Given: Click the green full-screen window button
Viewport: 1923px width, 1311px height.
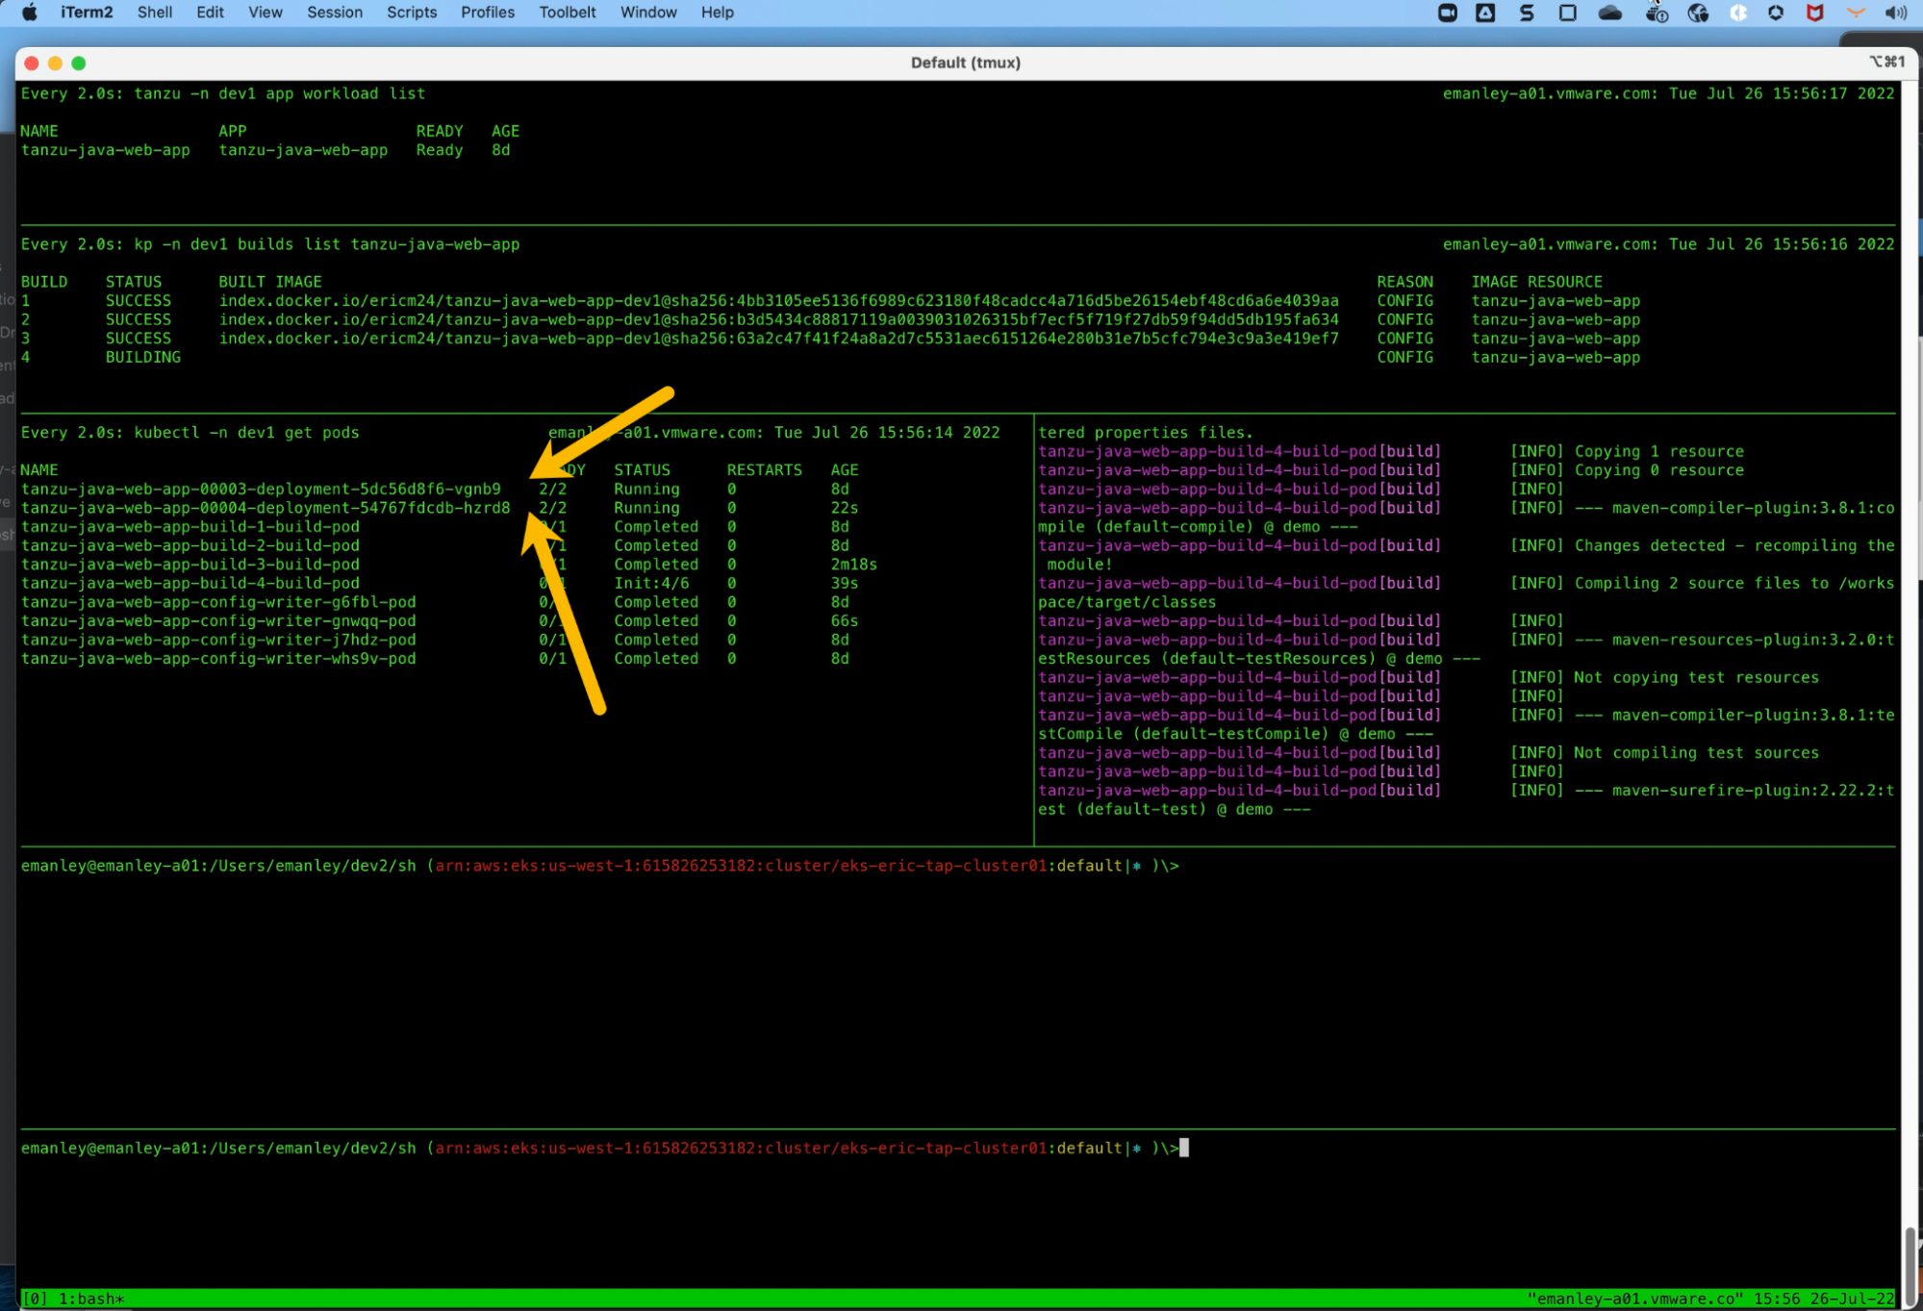Looking at the screenshot, I should click(x=79, y=63).
